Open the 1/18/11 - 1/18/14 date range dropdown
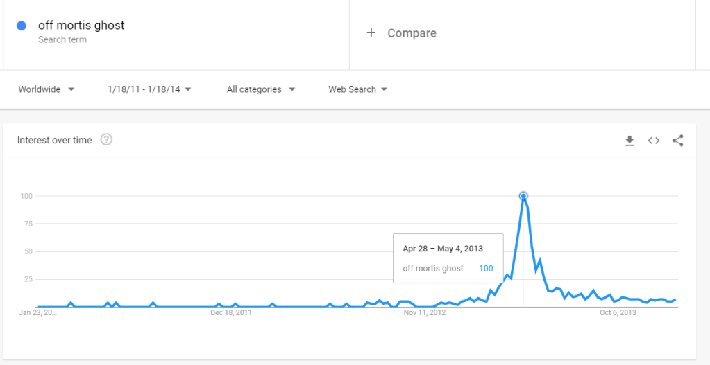The image size is (710, 365). tap(149, 89)
